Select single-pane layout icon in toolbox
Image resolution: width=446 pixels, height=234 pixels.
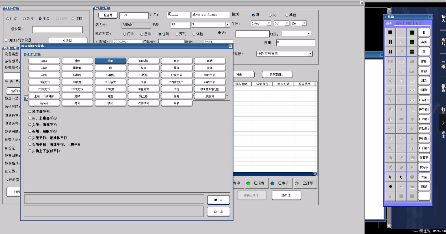click(390, 32)
